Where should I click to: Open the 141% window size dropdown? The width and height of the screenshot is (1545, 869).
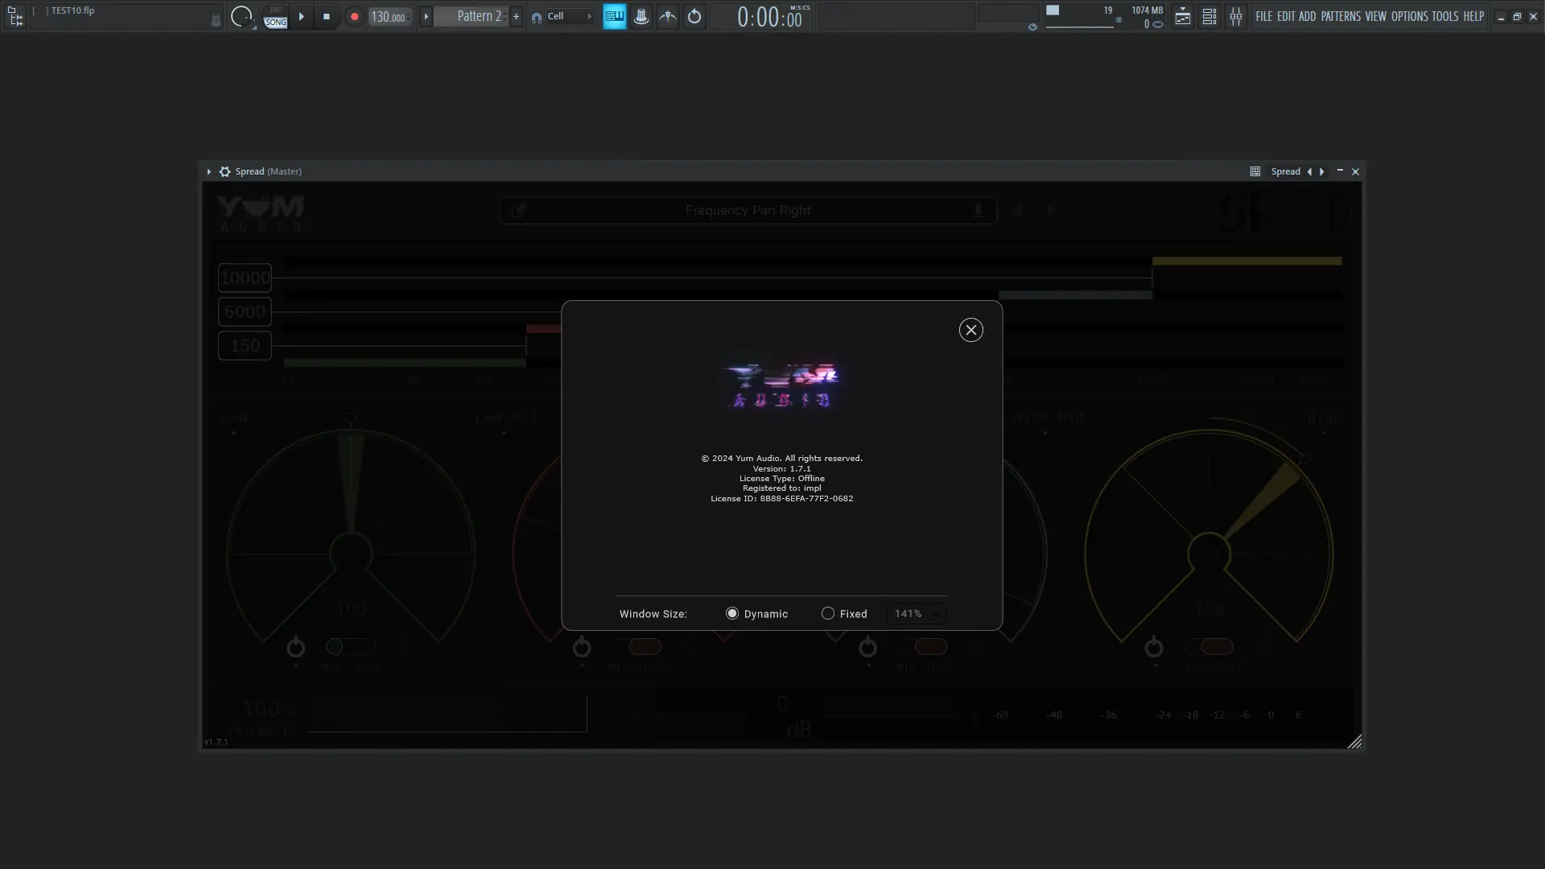pos(916,613)
